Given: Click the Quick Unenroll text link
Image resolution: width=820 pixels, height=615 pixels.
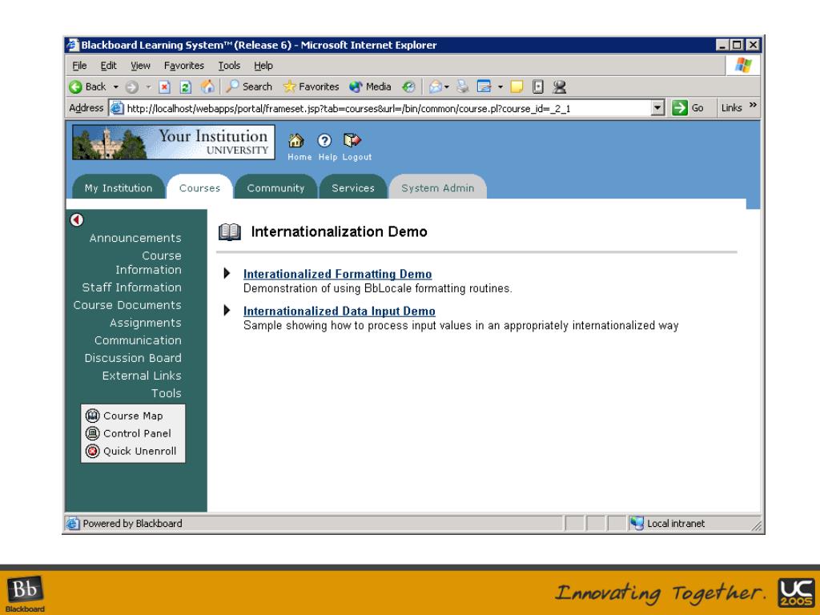Looking at the screenshot, I should [x=139, y=452].
